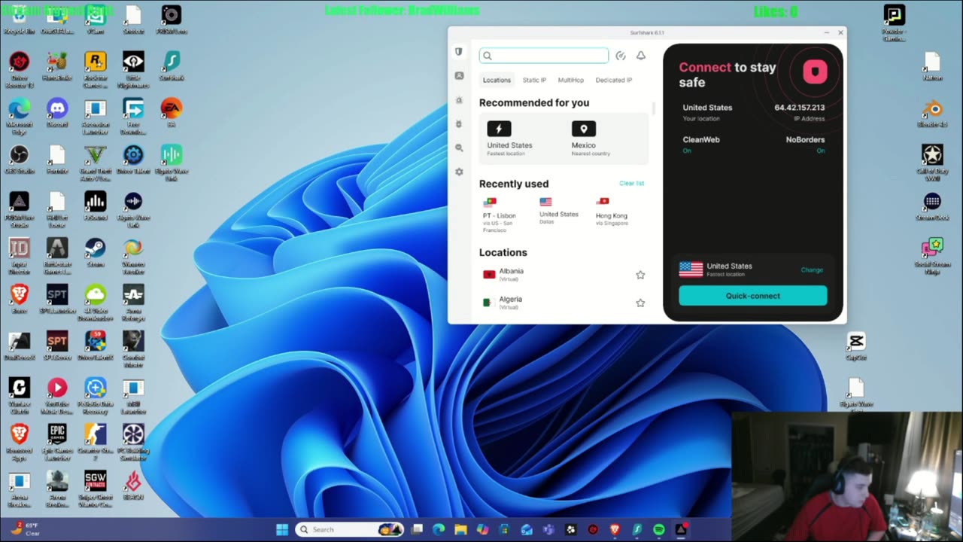Click the NoBorders On status
The image size is (963, 542).
click(820, 151)
